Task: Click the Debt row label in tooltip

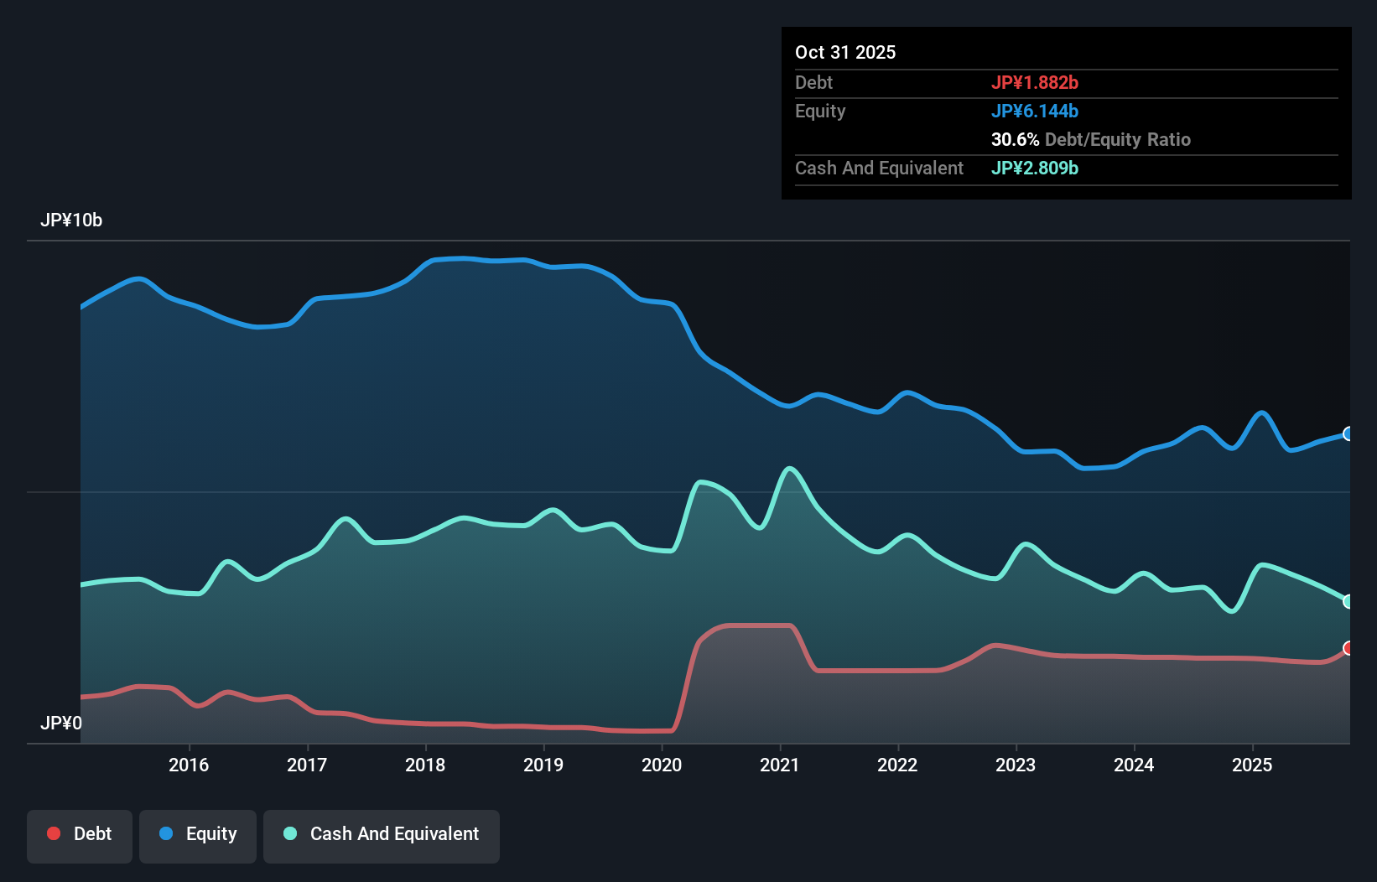Action: tap(813, 82)
